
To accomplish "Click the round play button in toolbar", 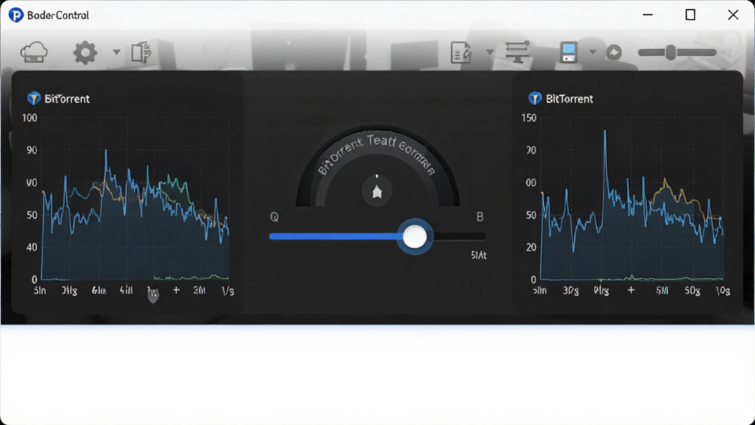I will 614,52.
